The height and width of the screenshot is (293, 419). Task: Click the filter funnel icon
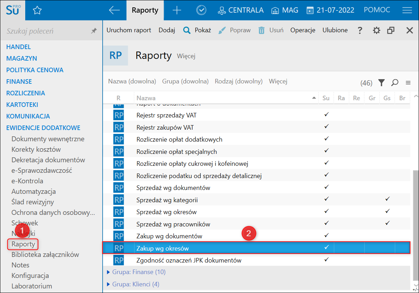tap(382, 83)
